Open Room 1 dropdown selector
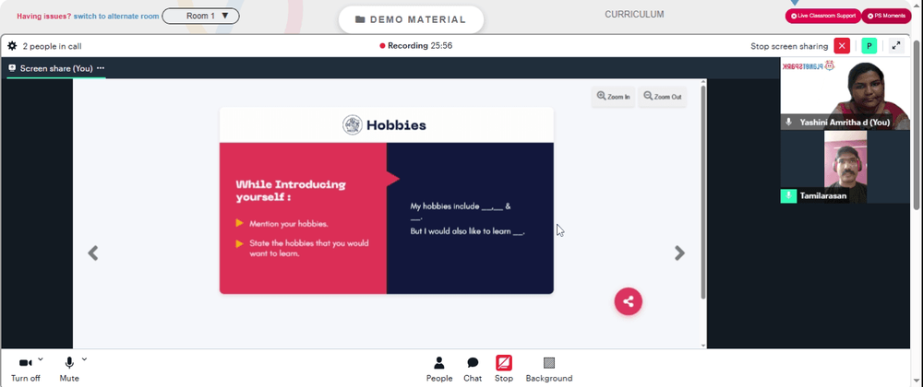 click(200, 16)
